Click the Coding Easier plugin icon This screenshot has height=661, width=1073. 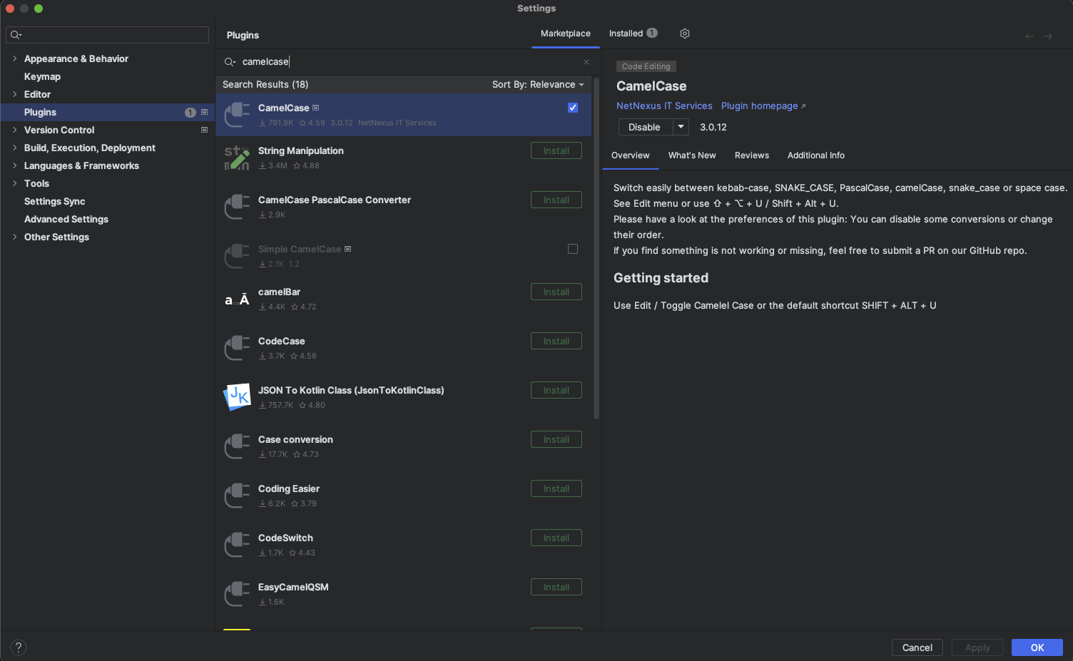click(237, 496)
